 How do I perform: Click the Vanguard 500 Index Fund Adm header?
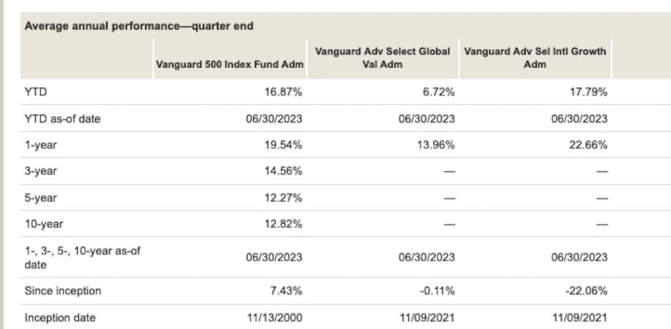coord(230,64)
